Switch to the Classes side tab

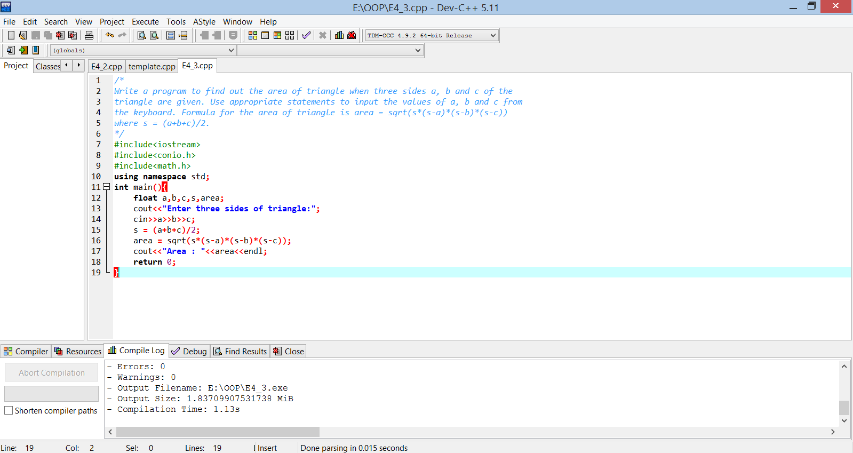pyautogui.click(x=47, y=67)
